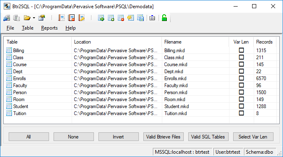The height and width of the screenshot is (157, 283).
Task: Click the Valid Btrieve Files button
Action: pos(164,137)
